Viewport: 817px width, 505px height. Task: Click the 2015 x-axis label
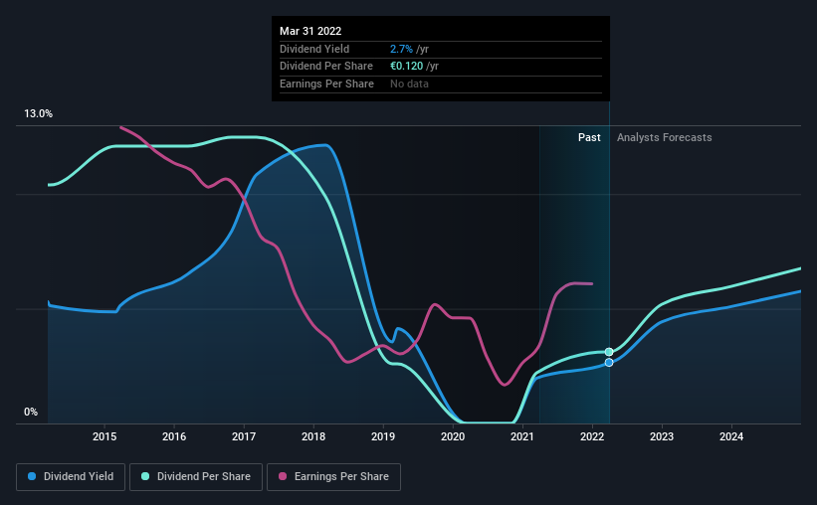tap(104, 436)
